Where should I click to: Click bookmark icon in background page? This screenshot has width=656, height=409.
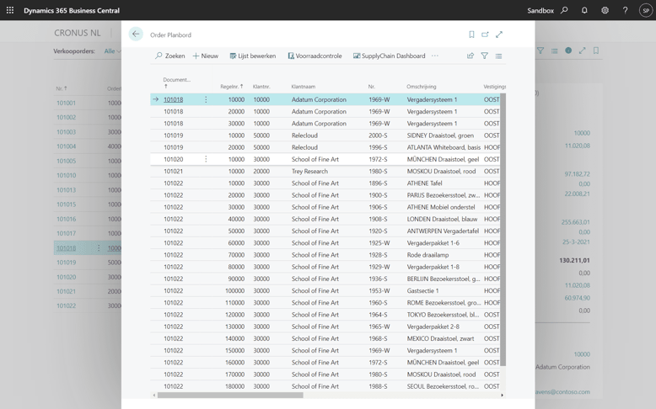coord(596,50)
